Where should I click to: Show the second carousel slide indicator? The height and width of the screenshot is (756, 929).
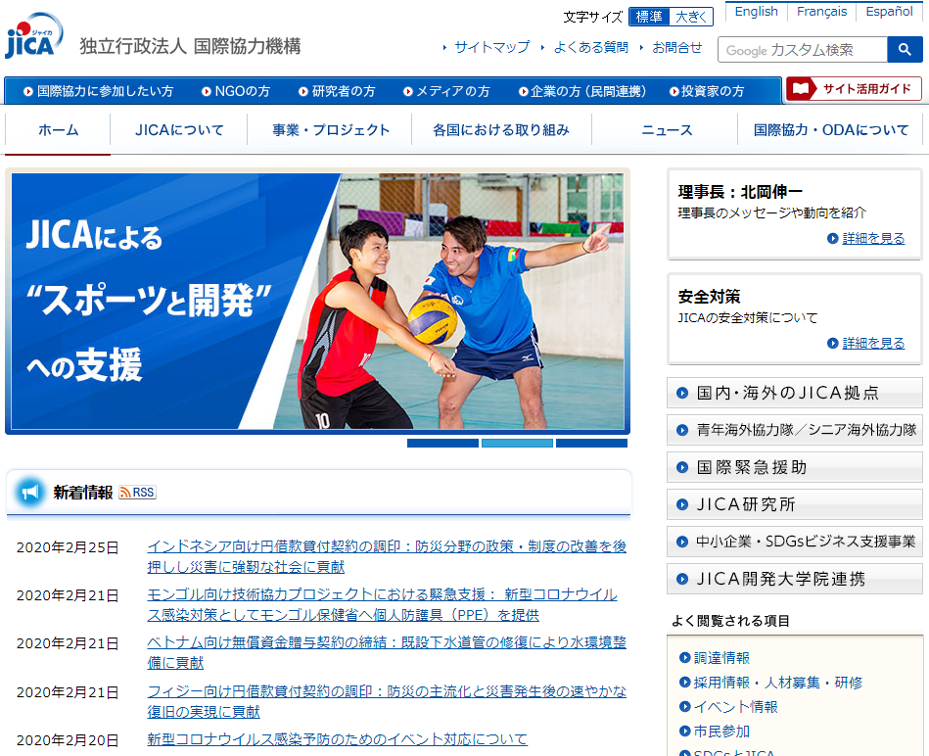(517, 444)
